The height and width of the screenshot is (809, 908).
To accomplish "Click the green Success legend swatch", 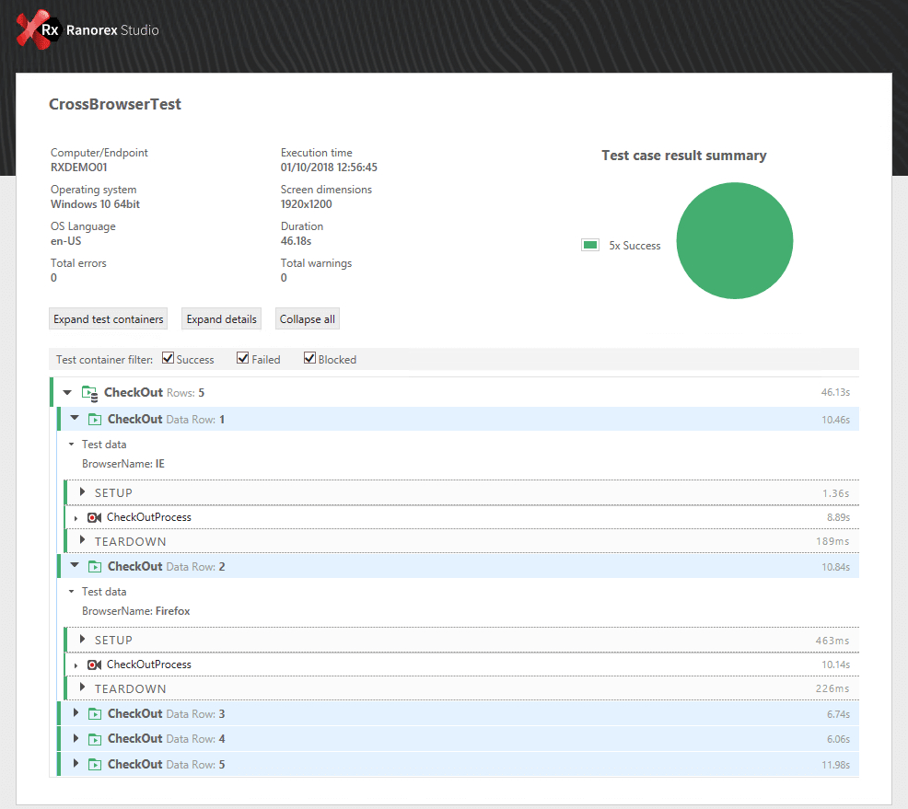I will pos(590,246).
